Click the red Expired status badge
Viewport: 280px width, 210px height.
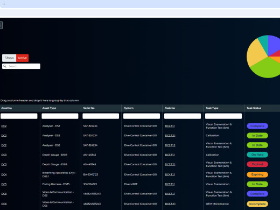coord(257,164)
